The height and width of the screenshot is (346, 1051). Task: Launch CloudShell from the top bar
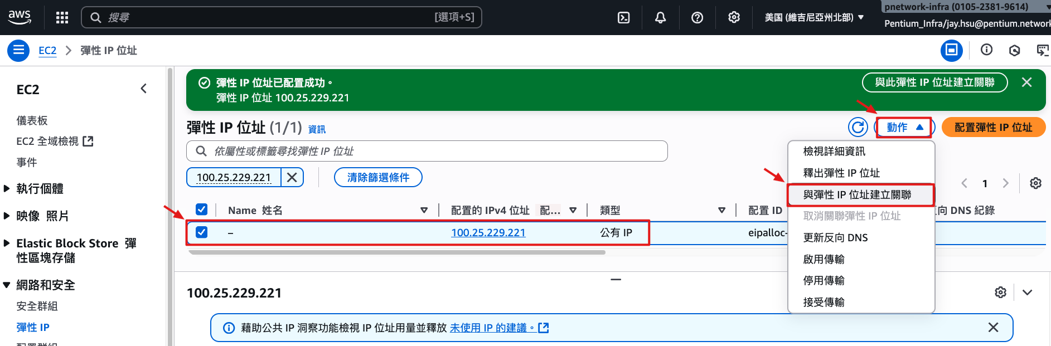pos(624,17)
